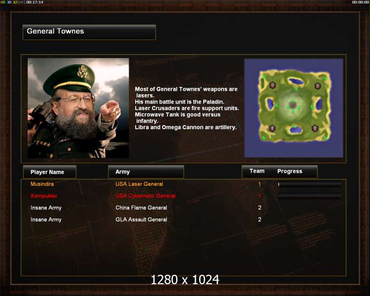Screen dimensions: 370x296
Task: Select the Musindira player row
Action: [184, 184]
